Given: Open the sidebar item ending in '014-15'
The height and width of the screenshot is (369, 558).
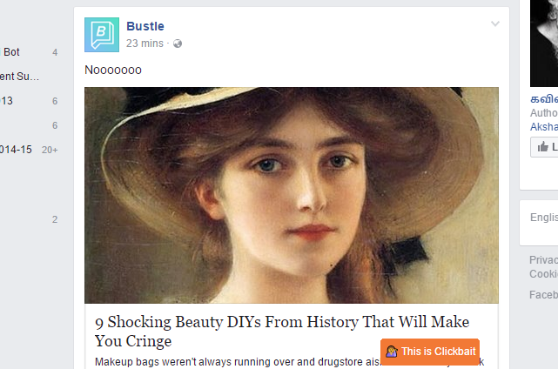Looking at the screenshot, I should (x=16, y=150).
